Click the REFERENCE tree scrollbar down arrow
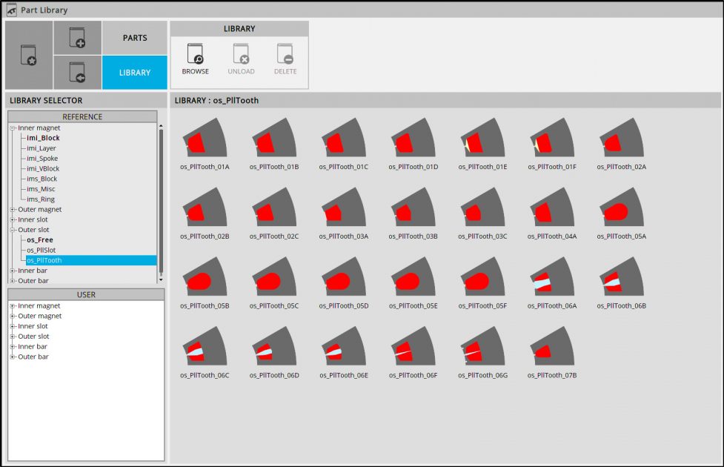 [161, 280]
